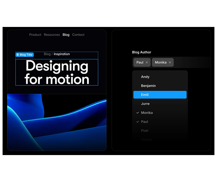Open the Blog Author tag input field
This screenshot has height=182, width=217.
click(x=191, y=62)
